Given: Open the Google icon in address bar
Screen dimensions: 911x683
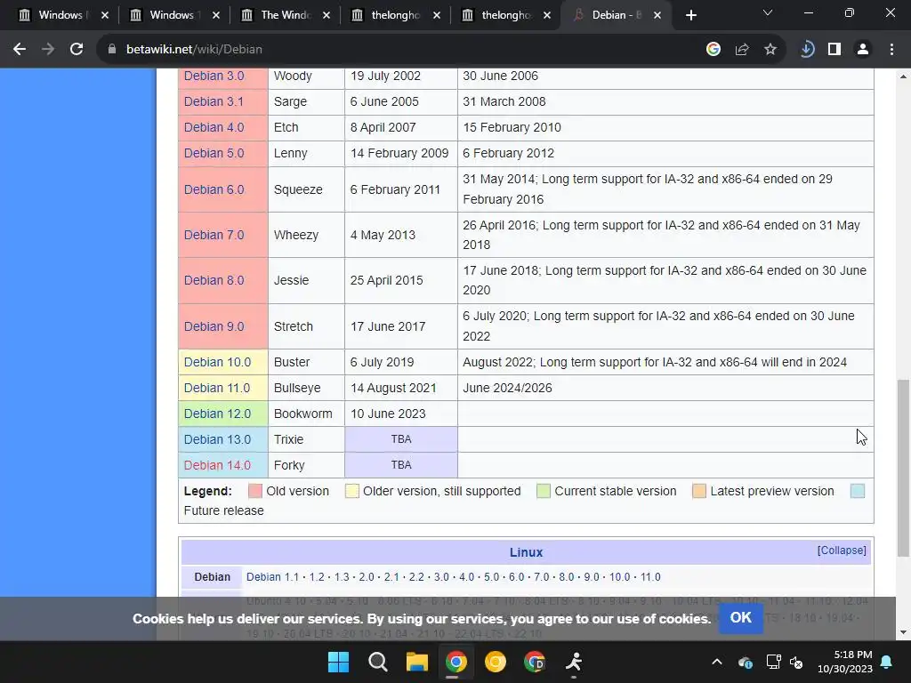Looking at the screenshot, I should click(713, 50).
